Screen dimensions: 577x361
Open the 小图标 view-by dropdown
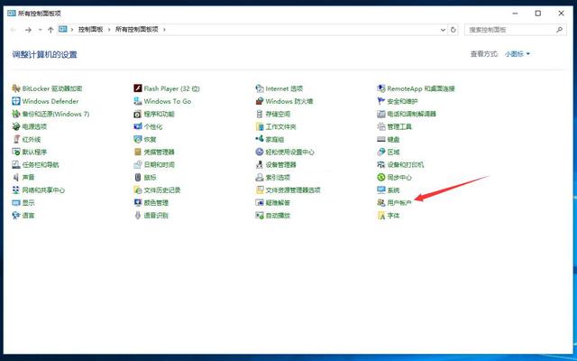[x=517, y=54]
